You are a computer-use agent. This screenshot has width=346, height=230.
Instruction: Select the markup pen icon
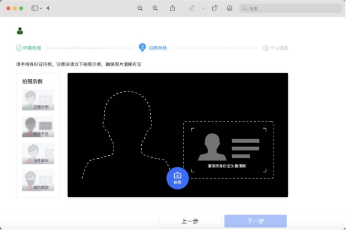click(x=192, y=8)
